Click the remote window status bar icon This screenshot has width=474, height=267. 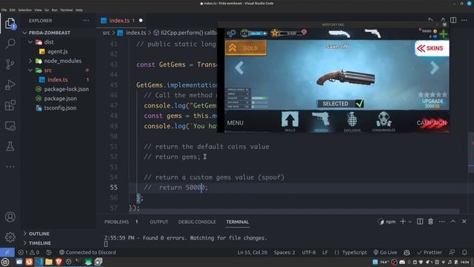click(x=7, y=252)
